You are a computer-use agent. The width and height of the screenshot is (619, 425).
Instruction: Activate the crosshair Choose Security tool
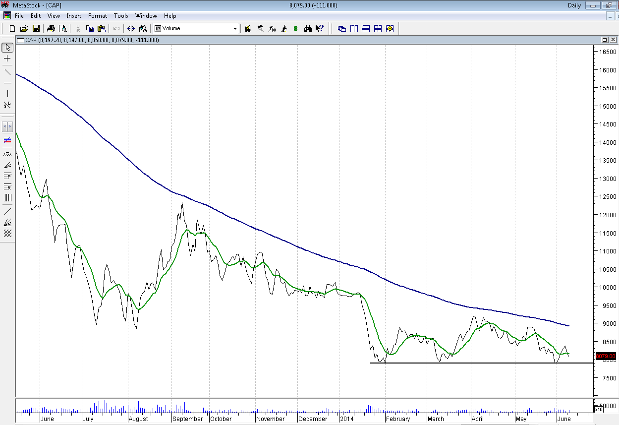click(131, 29)
